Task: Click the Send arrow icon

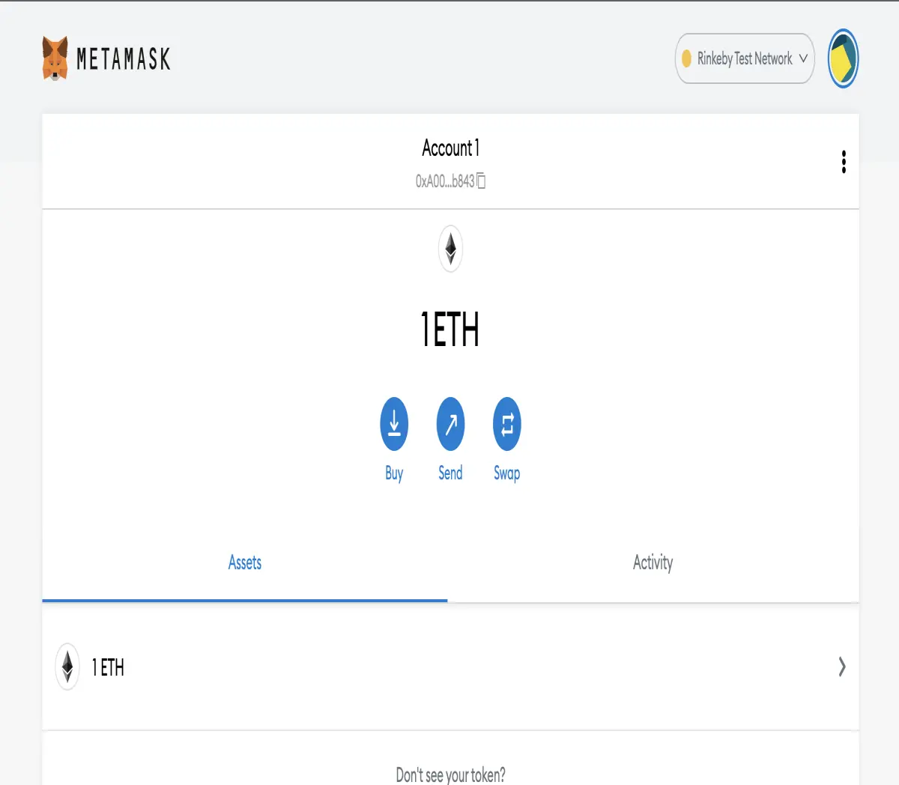Action: [450, 424]
